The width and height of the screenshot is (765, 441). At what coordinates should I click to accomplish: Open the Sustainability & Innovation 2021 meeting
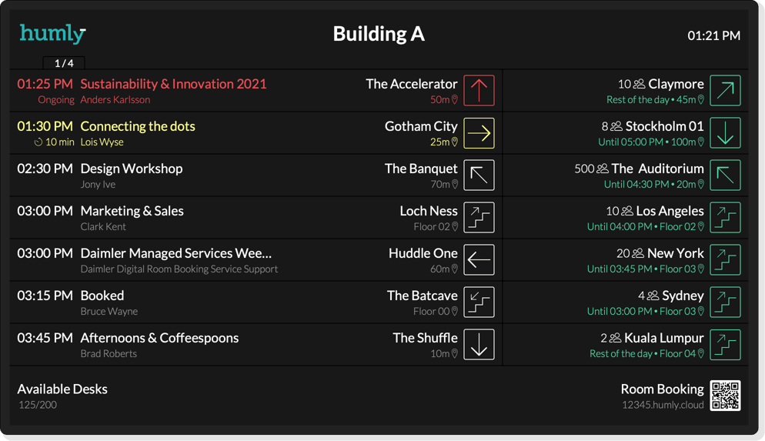pos(173,84)
